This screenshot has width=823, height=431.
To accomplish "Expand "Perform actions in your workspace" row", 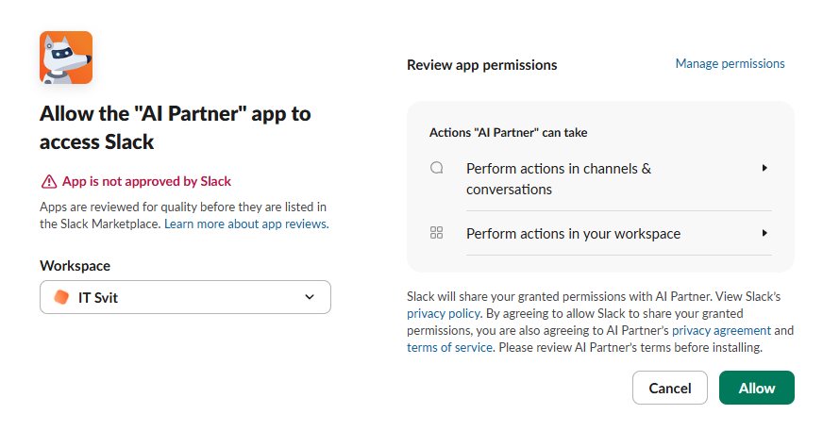I will (x=573, y=233).
